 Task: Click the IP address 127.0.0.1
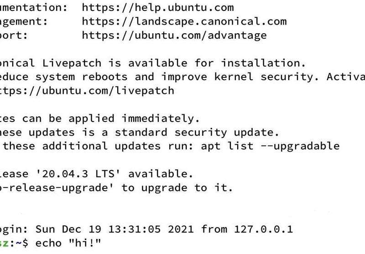pos(263,229)
